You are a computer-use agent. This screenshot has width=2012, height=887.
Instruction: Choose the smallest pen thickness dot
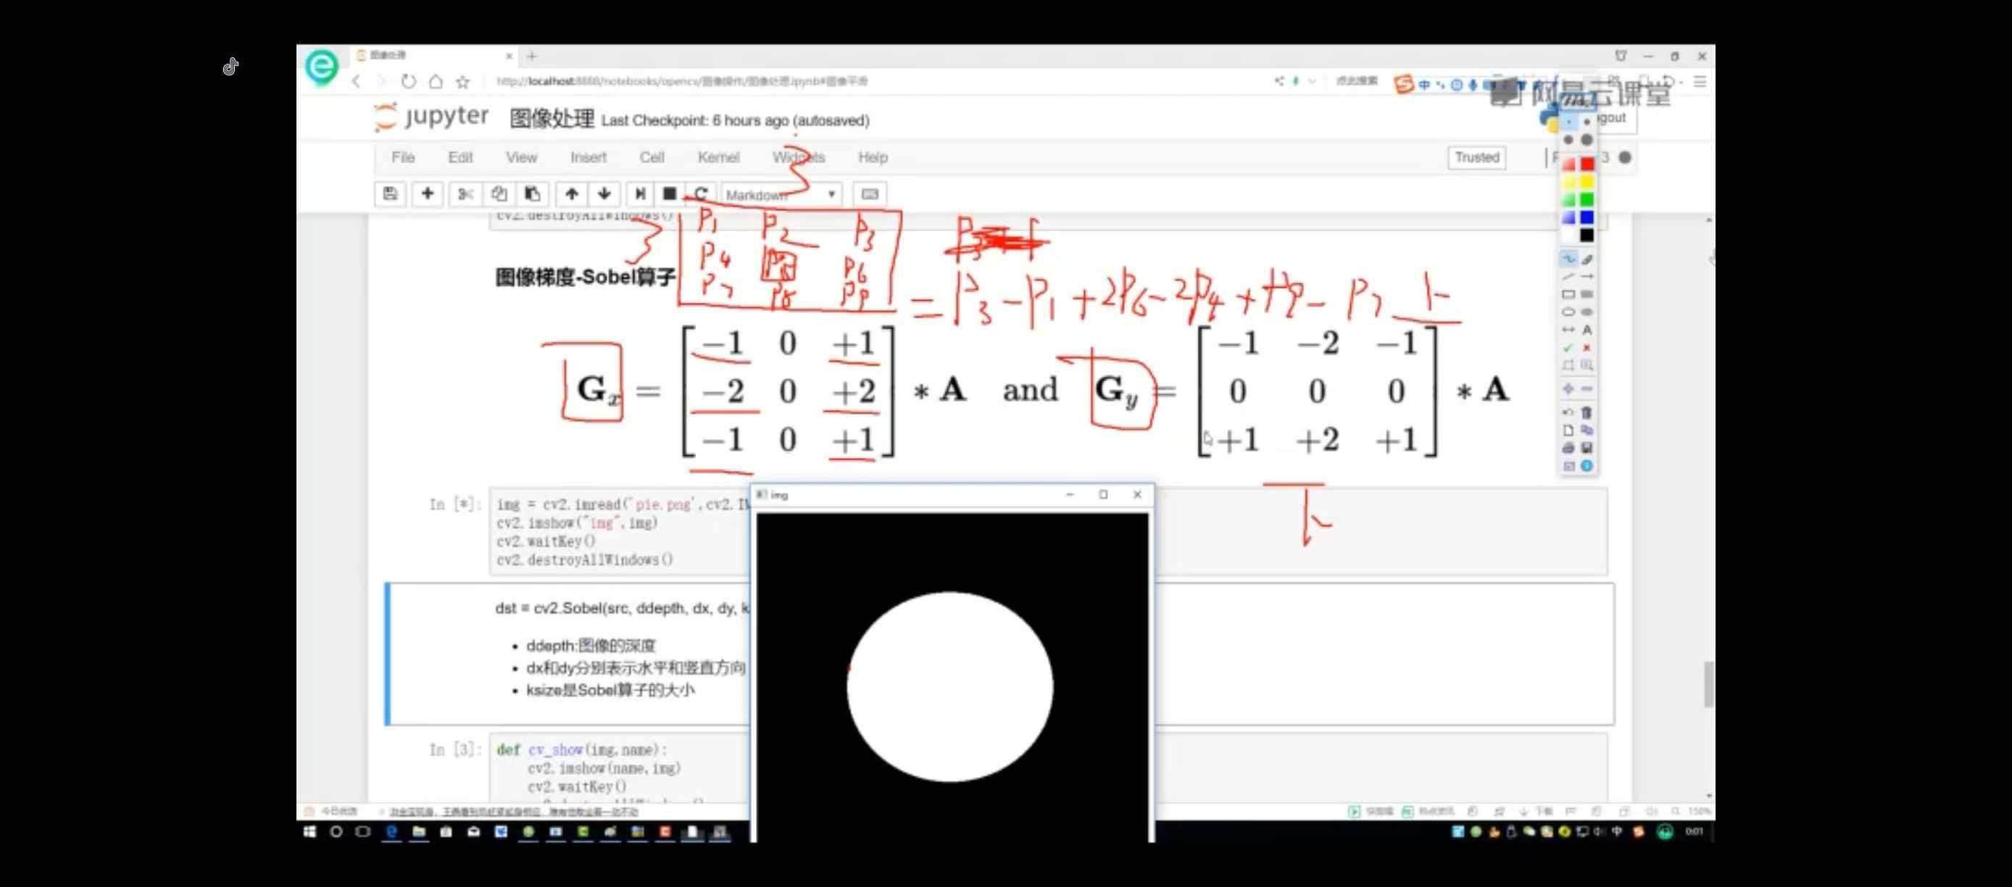pyautogui.click(x=1568, y=122)
